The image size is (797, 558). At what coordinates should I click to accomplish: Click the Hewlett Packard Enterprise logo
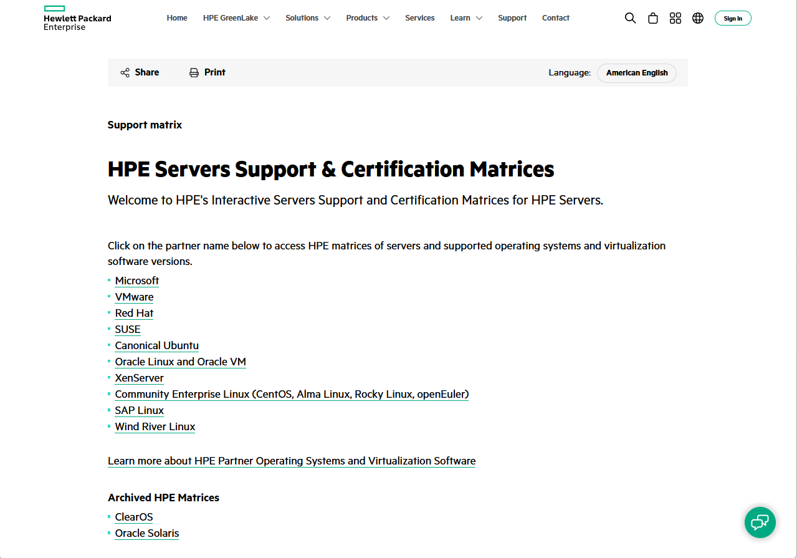[77, 18]
